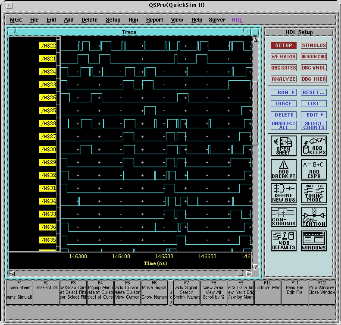This screenshot has height=325, width=341.
Task: Open the Add Expr icon
Action: point(313,170)
